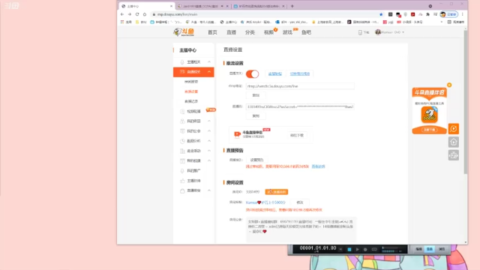Click calendar icon under 商业活动 row
Screen dimensions: 480x270
pyautogui.click(x=182, y=160)
